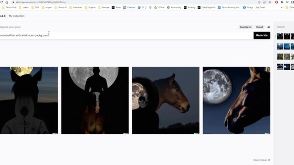Open the DLQ bookmark
Viewport: 294px width, 165px height.
142,7
